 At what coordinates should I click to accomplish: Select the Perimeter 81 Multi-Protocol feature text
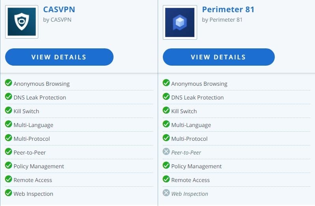(189, 139)
